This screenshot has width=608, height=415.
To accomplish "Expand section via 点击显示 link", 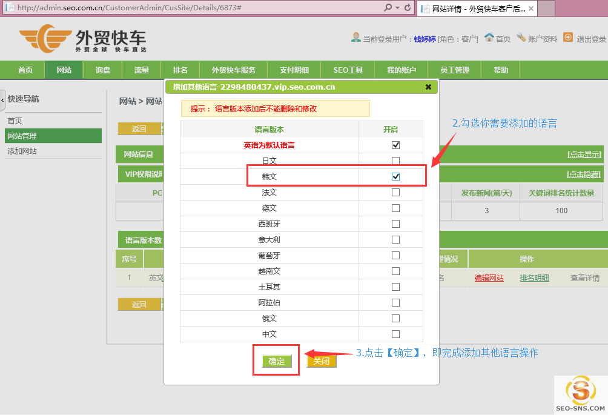I will 583,154.
